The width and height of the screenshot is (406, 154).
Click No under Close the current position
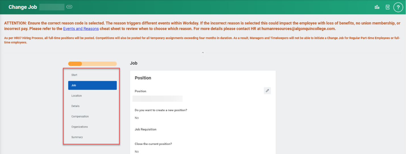[x=137, y=152]
